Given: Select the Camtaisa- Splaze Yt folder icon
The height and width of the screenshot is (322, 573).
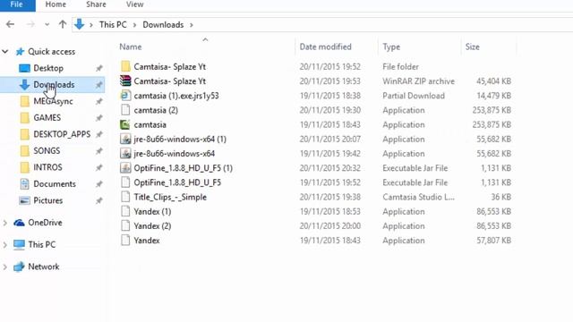Looking at the screenshot, I should [125, 66].
